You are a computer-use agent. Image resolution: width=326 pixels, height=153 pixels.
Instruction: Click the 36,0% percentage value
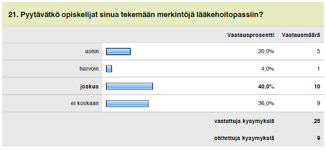pyautogui.click(x=266, y=103)
